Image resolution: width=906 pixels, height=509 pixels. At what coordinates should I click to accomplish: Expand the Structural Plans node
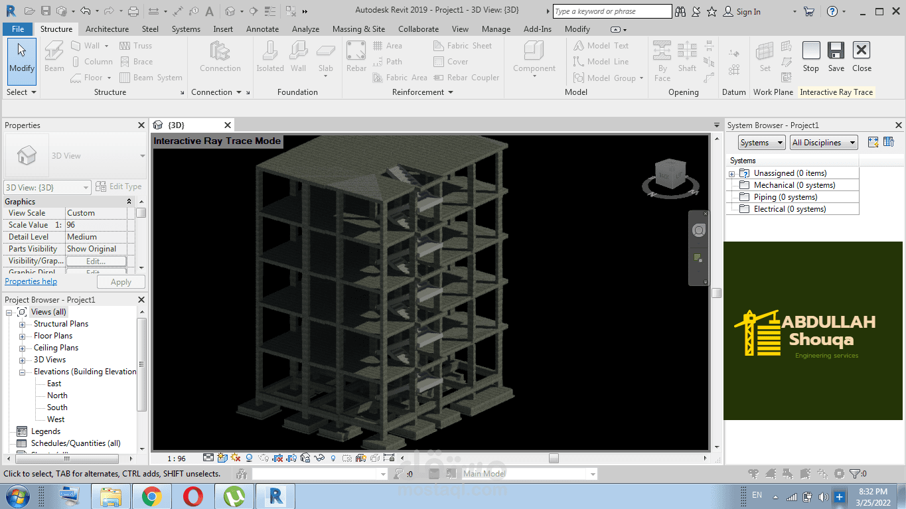[22, 325]
